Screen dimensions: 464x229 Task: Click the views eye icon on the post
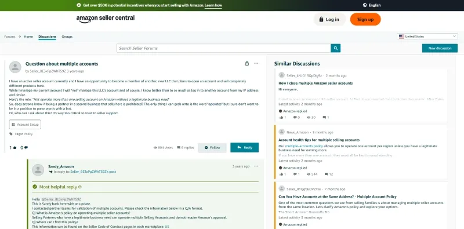pos(155,147)
